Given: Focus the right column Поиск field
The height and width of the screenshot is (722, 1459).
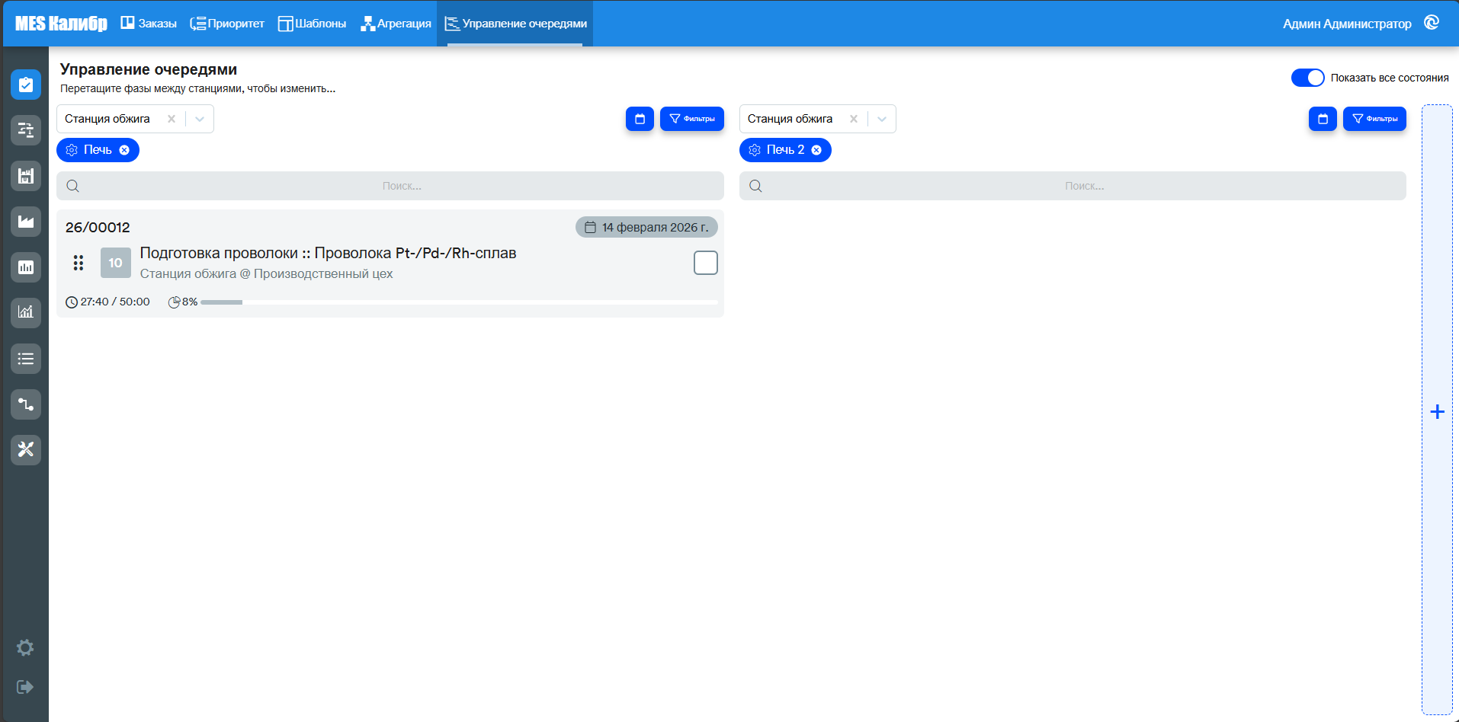Looking at the screenshot, I should click(1073, 186).
